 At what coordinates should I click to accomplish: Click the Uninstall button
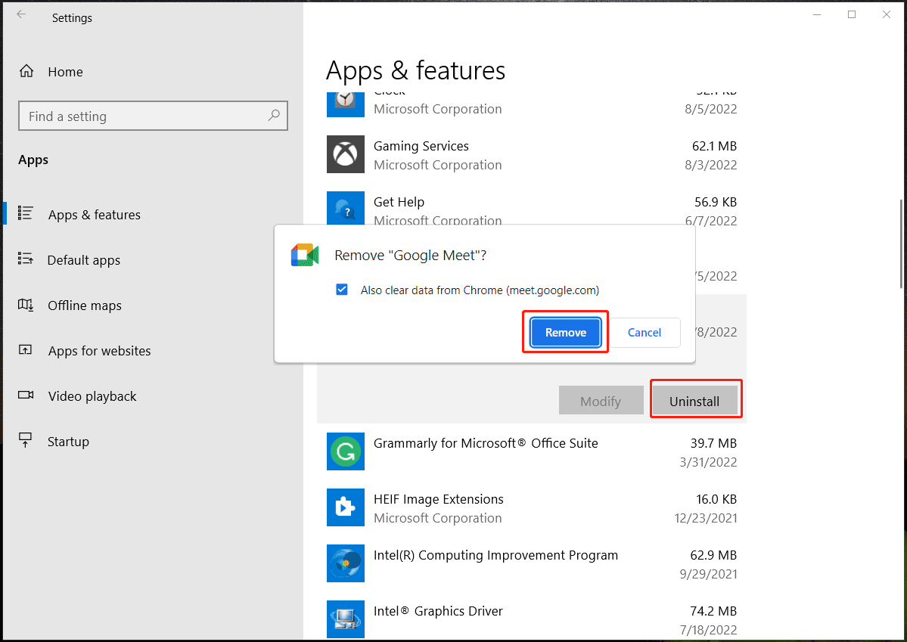click(694, 401)
